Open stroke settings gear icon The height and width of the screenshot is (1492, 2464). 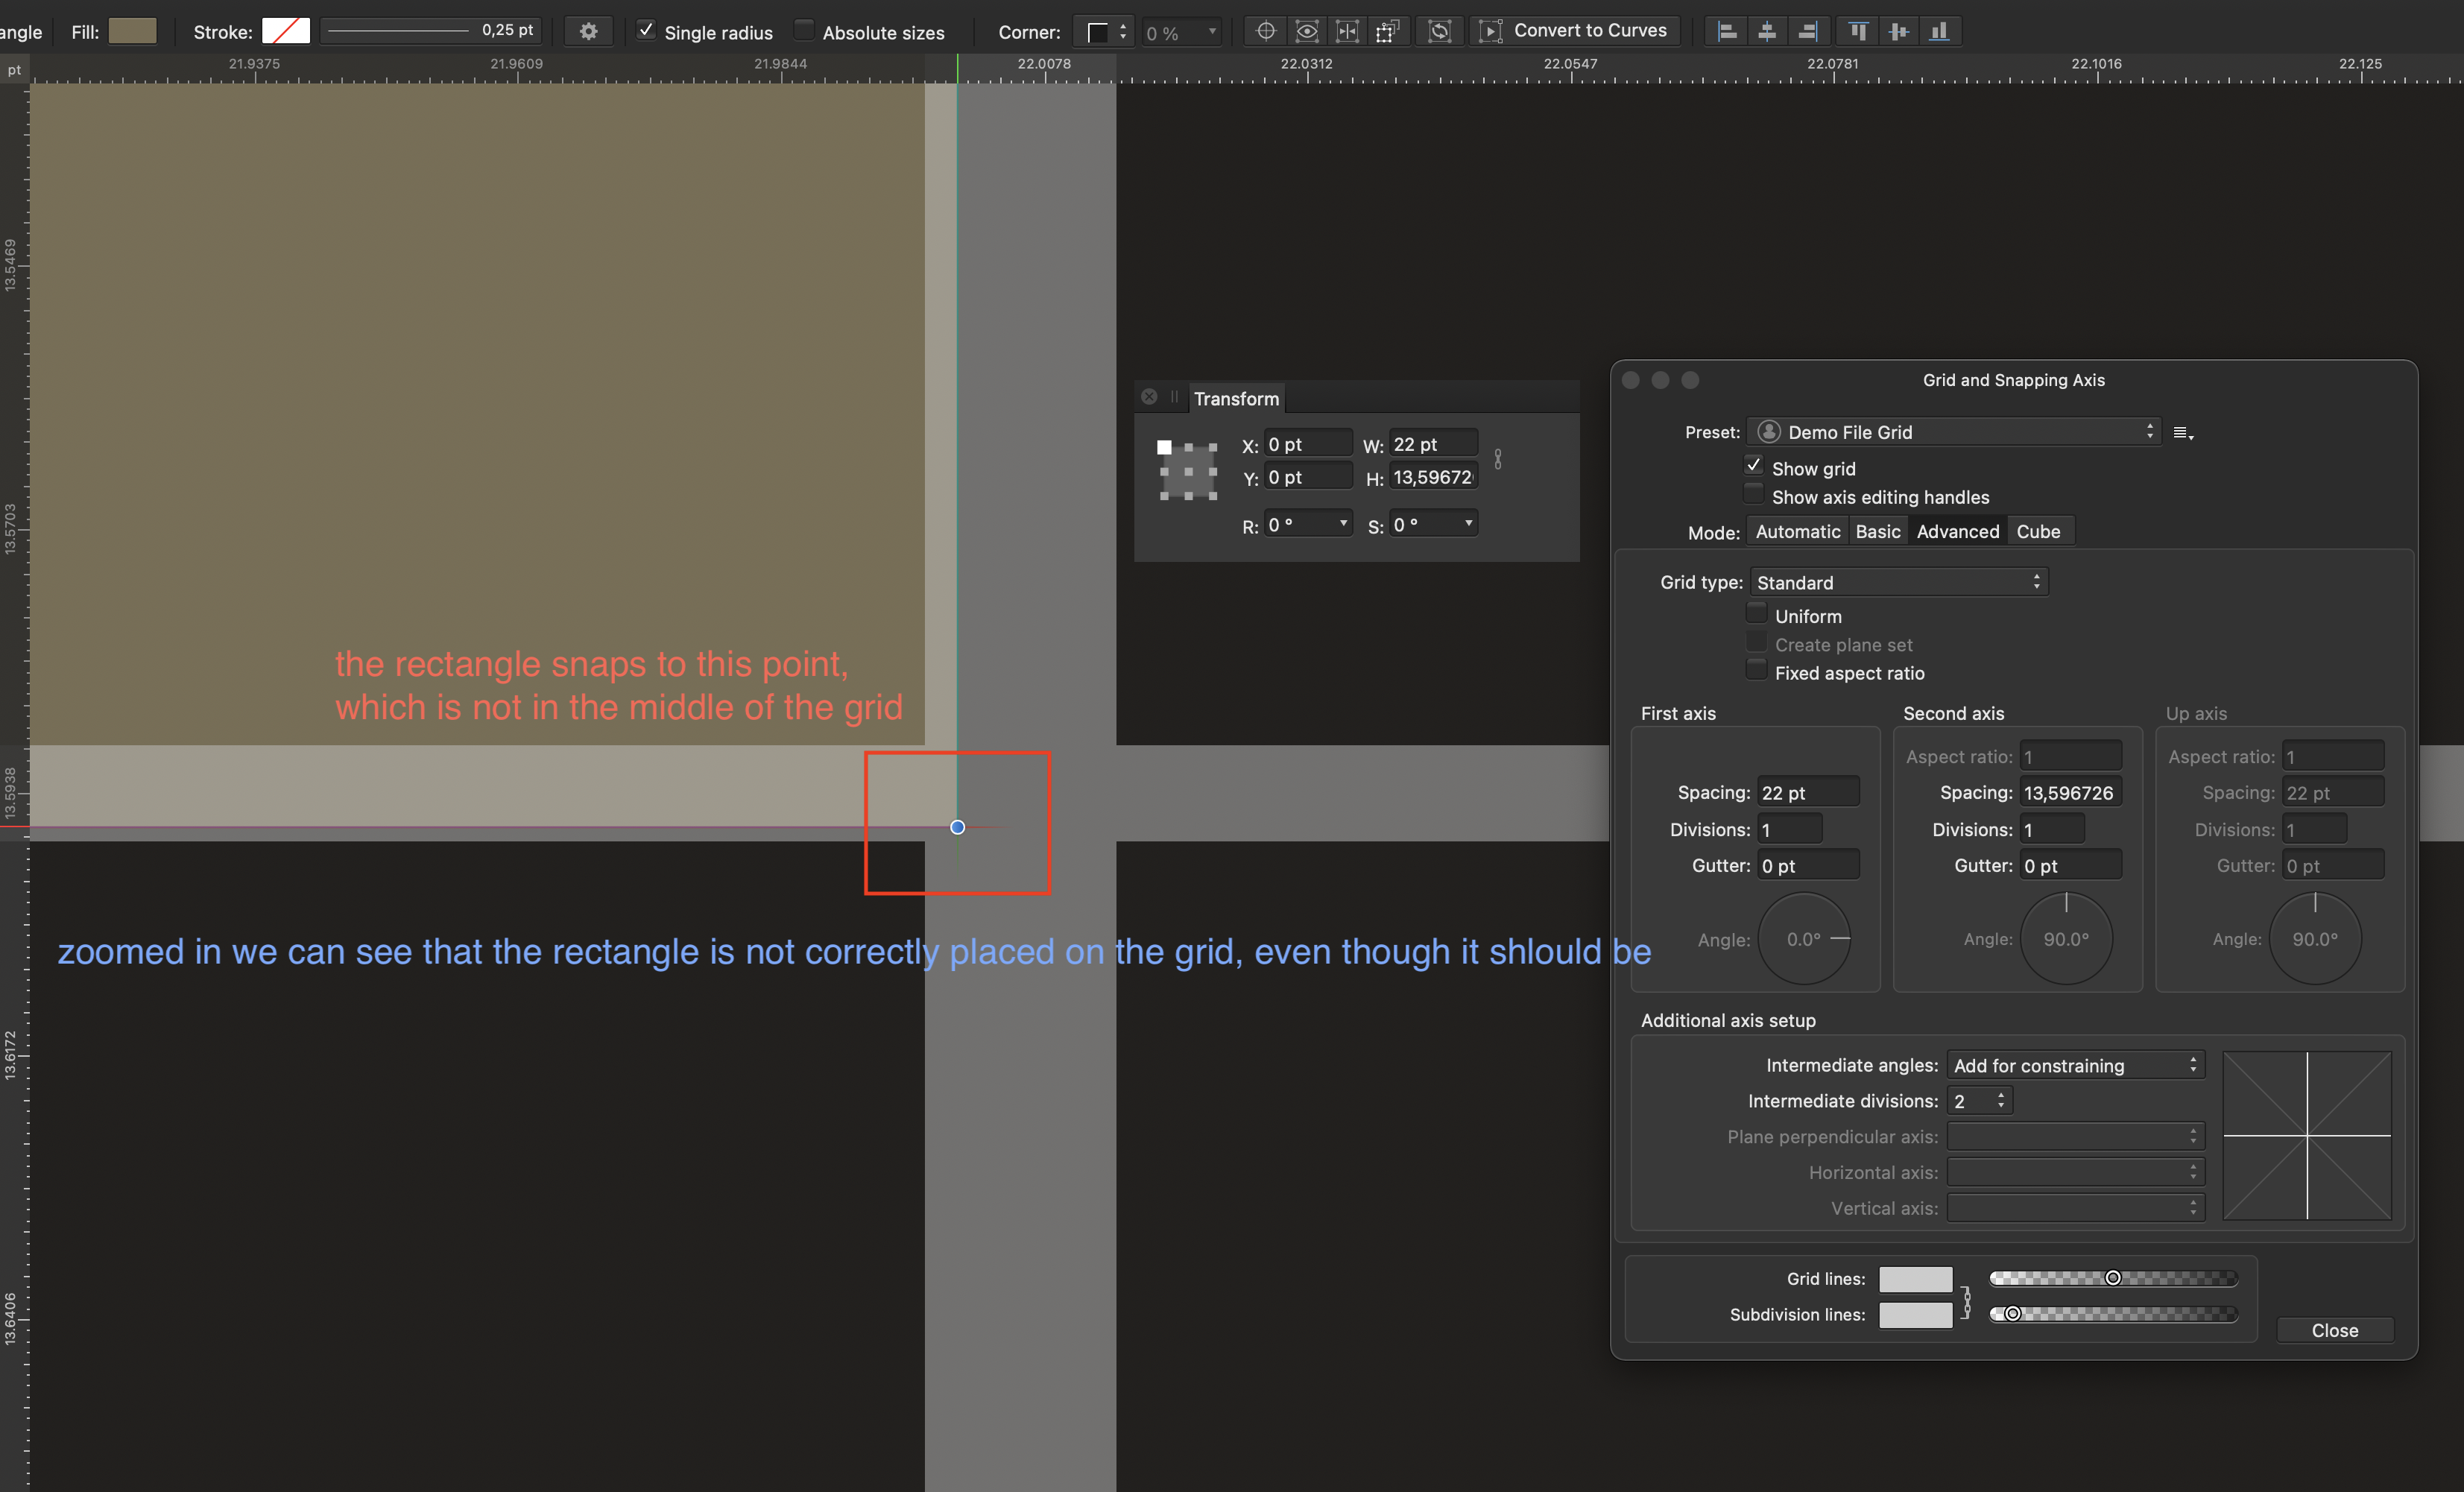[588, 31]
